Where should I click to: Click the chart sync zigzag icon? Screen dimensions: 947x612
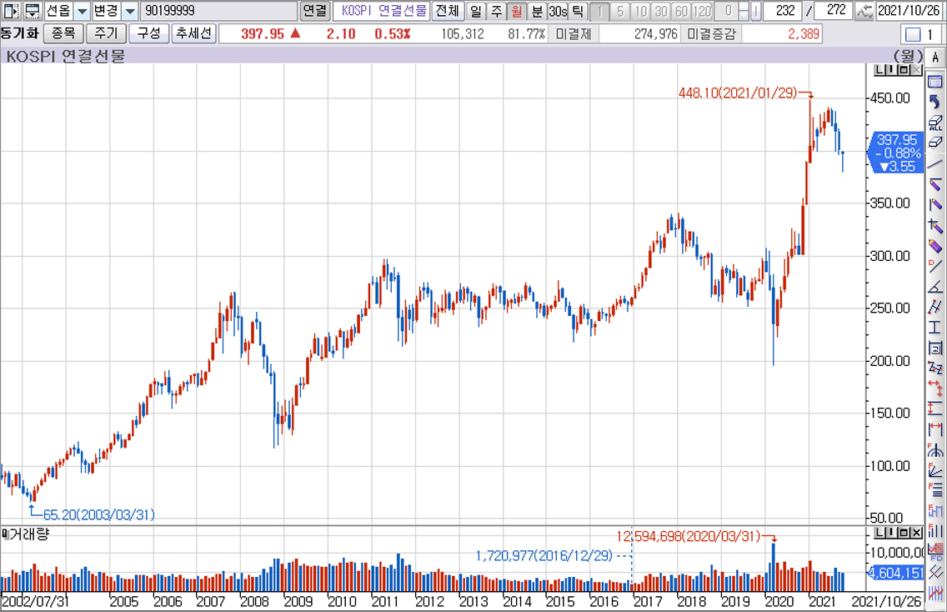click(x=864, y=11)
